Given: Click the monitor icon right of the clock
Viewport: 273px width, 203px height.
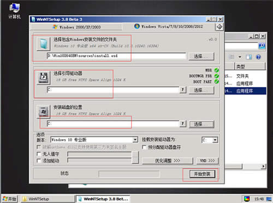Looking at the screenshot, I should click(269, 199).
